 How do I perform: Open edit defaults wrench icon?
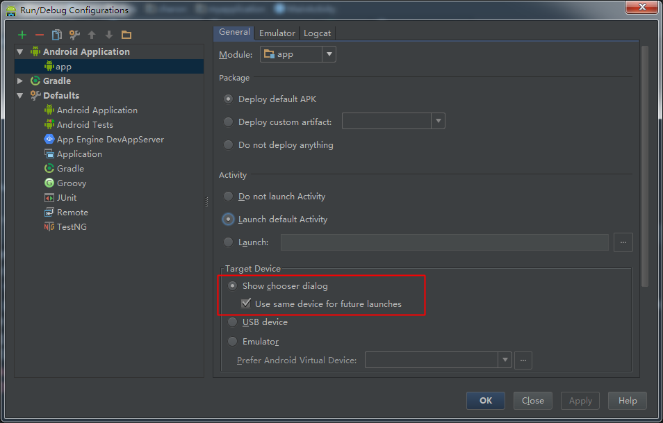pyautogui.click(x=74, y=35)
